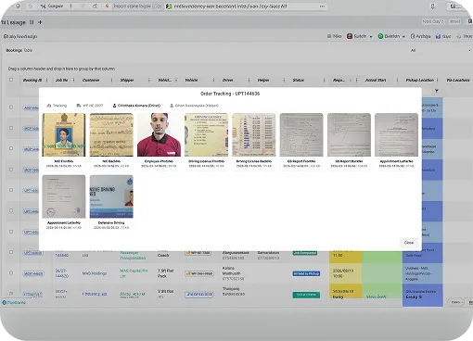Open the GS Report Frontside thumbnail
The image size is (473, 341).
301,134
